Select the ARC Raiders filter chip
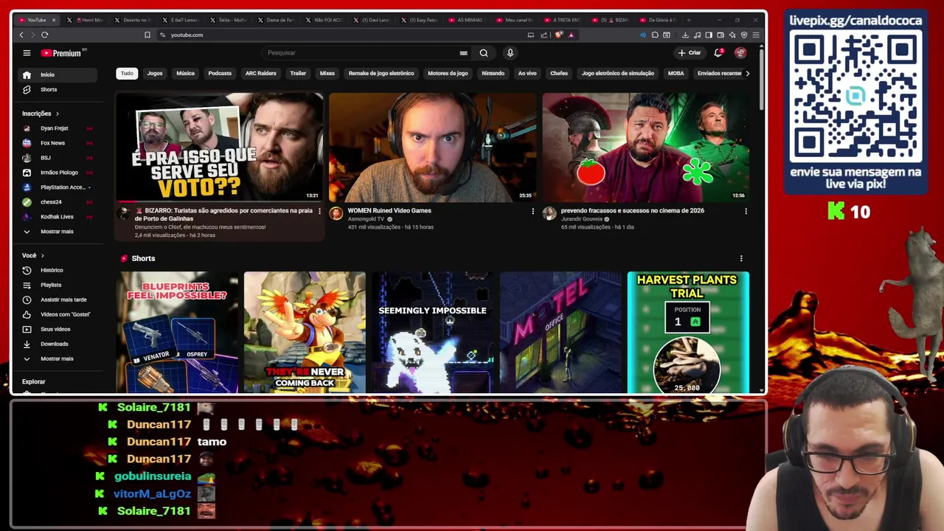 (x=260, y=73)
